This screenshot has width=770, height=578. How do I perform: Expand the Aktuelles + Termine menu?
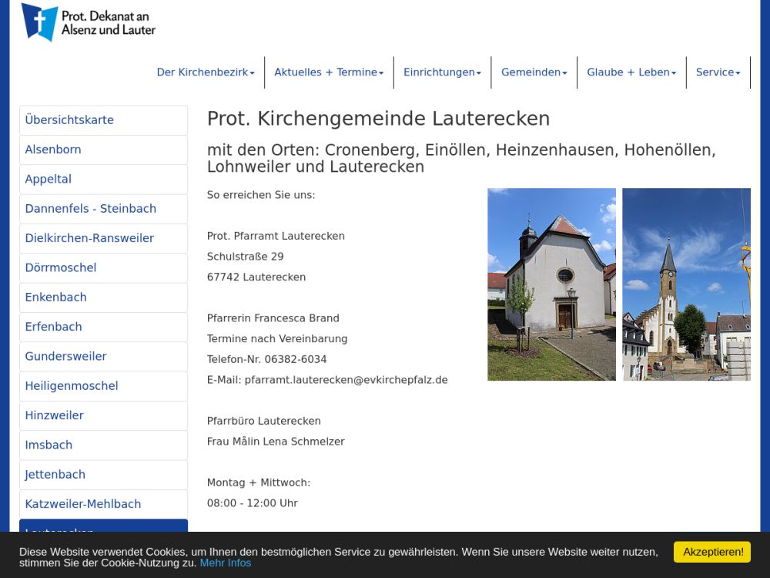pyautogui.click(x=329, y=72)
